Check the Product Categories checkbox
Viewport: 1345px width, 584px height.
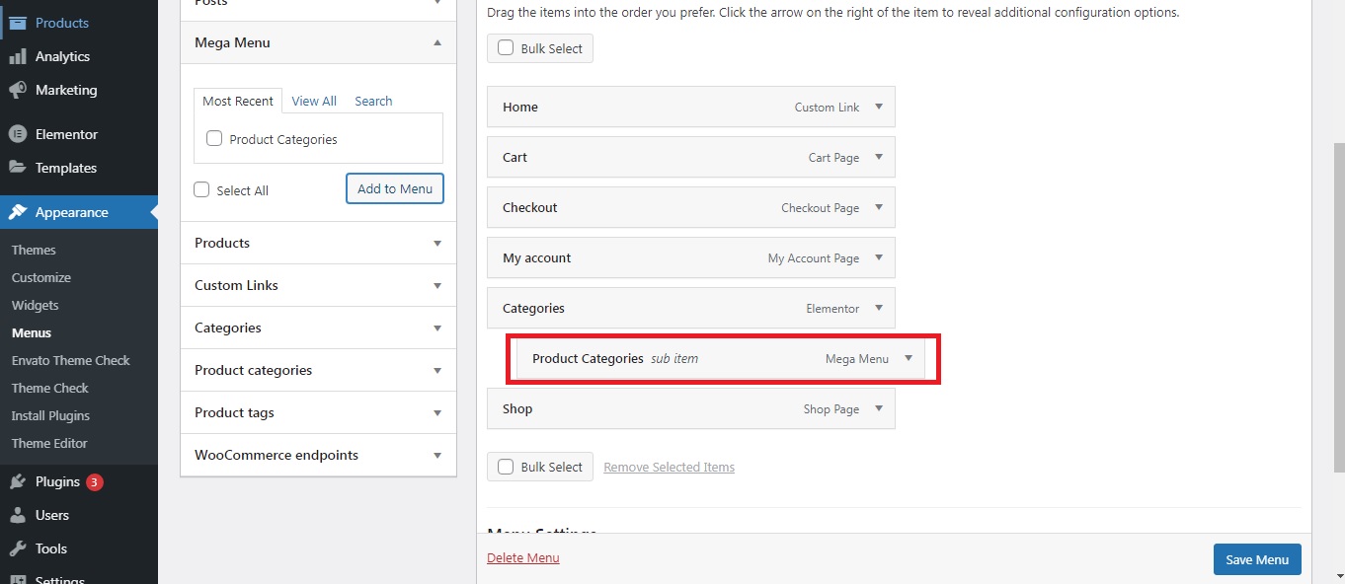(214, 139)
